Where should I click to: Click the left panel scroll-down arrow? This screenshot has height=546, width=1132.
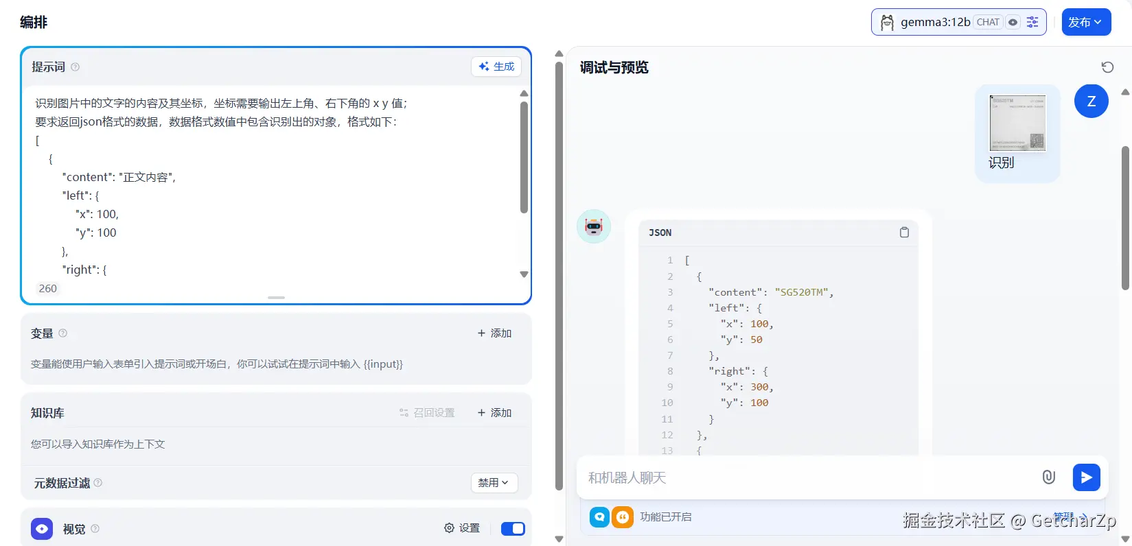559,539
